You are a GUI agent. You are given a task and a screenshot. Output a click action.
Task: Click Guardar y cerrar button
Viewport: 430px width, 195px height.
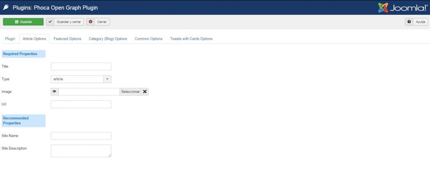click(x=65, y=21)
